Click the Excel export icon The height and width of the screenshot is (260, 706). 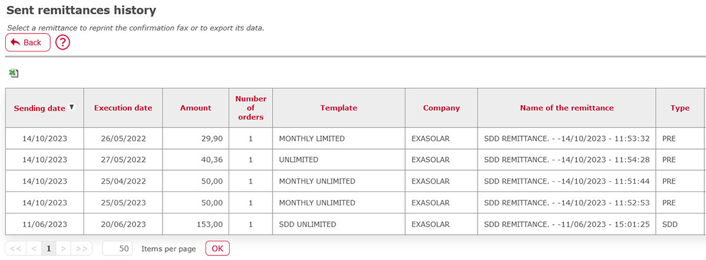(14, 73)
